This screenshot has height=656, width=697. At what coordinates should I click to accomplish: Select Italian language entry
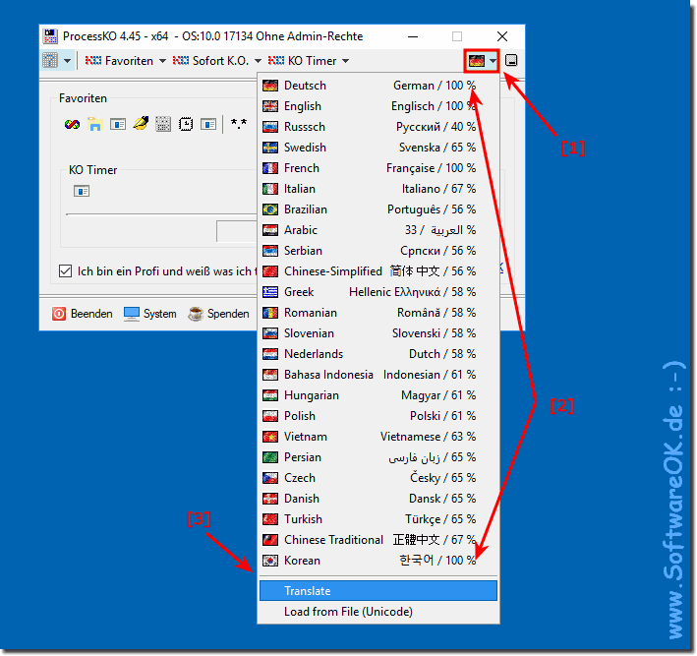point(378,189)
